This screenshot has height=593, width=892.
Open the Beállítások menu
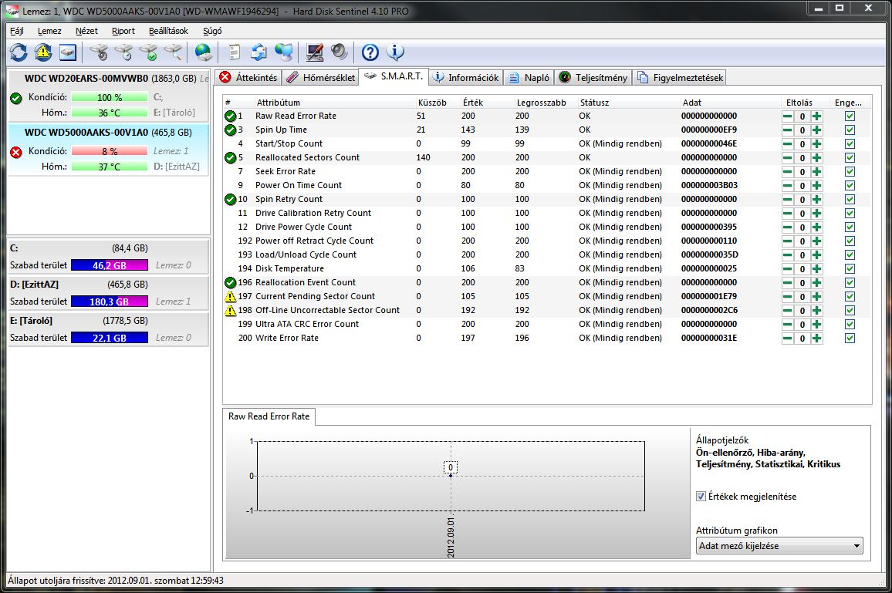pos(168,31)
